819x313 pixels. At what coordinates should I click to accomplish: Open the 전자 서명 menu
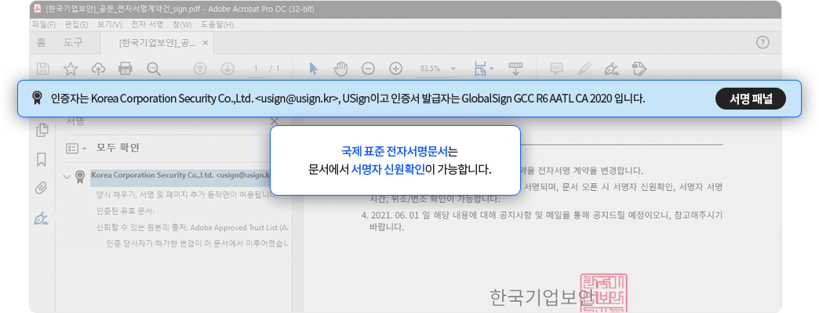147,24
